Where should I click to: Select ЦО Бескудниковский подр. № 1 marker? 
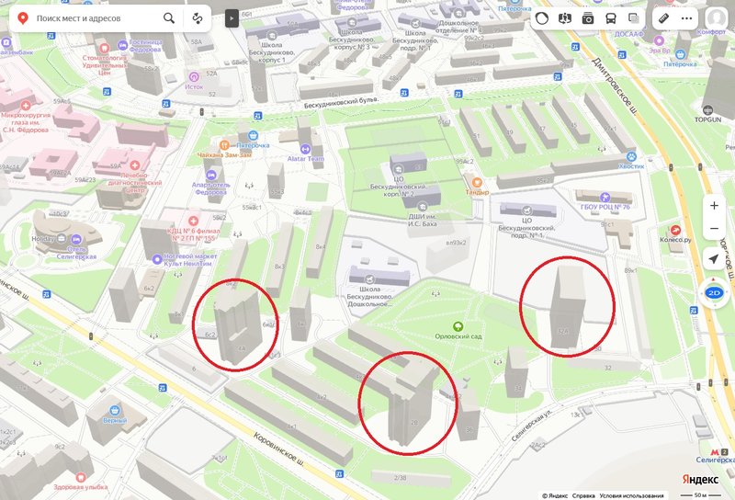tap(526, 210)
